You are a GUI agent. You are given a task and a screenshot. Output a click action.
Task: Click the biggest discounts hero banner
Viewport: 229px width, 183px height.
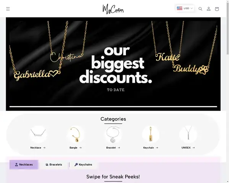tap(113, 64)
